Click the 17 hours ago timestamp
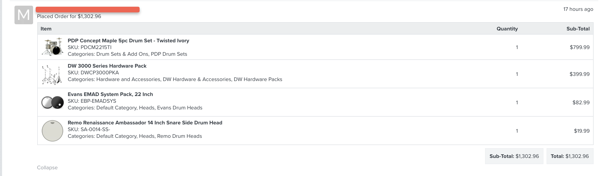Viewport: 605px width, 176px height. (x=578, y=9)
